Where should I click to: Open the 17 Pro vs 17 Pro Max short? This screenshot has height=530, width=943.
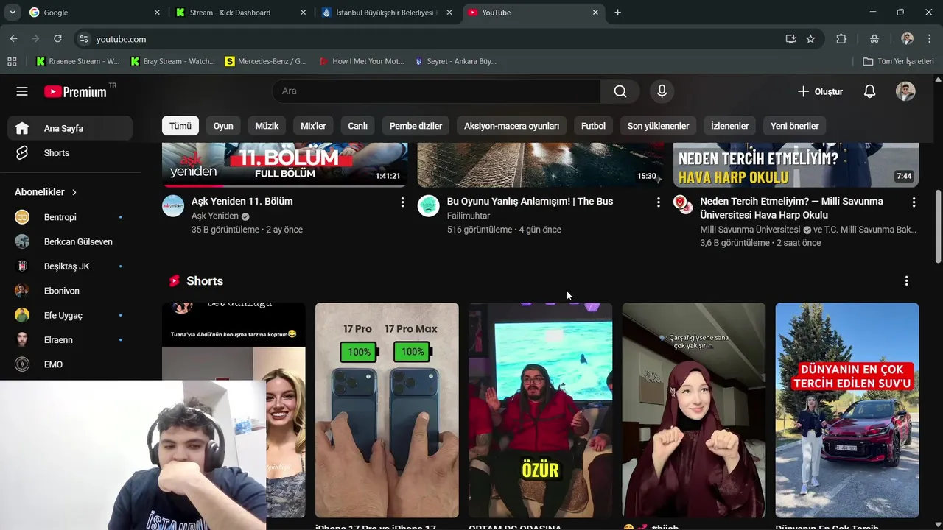(x=387, y=410)
